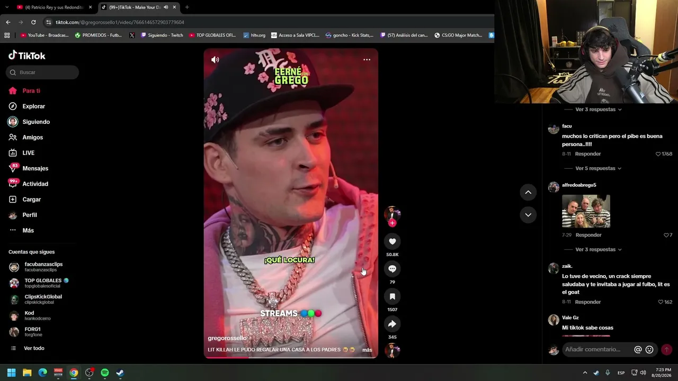The width and height of the screenshot is (678, 381).
Task: Open the TikTok home logo
Action: tap(27, 56)
